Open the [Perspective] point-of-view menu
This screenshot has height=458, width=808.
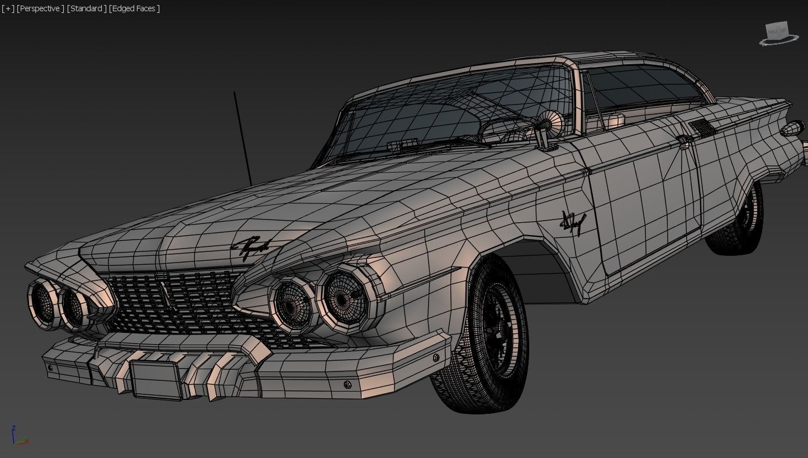pos(40,8)
